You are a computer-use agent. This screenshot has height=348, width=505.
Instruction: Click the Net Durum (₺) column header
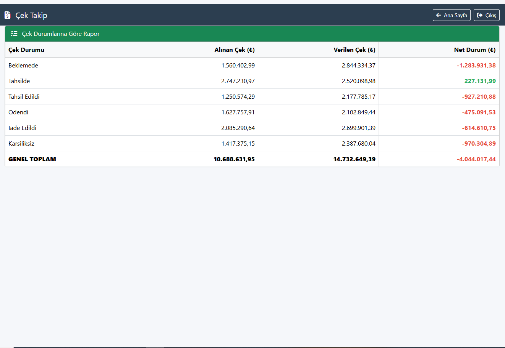[474, 50]
